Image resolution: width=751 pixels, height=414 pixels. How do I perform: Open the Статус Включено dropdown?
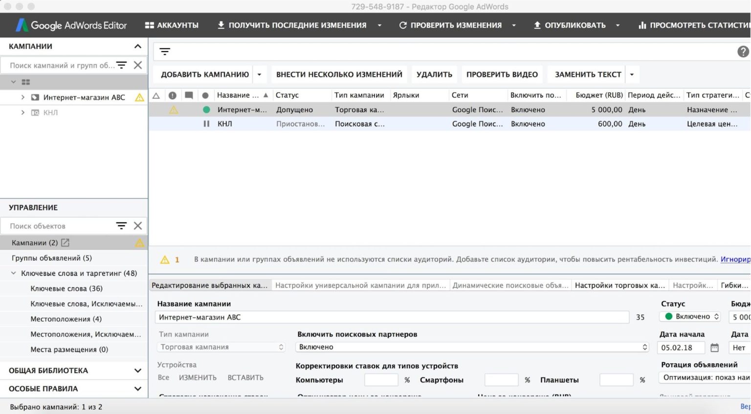click(x=690, y=316)
